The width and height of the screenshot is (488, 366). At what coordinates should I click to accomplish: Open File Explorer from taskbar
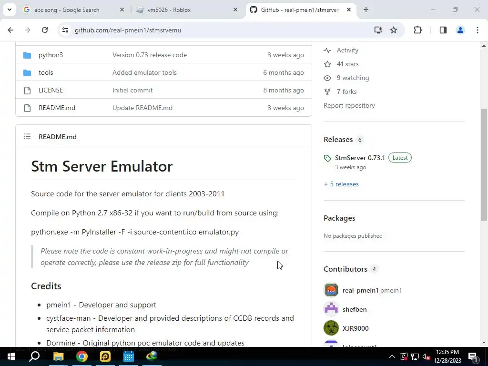coord(58,356)
